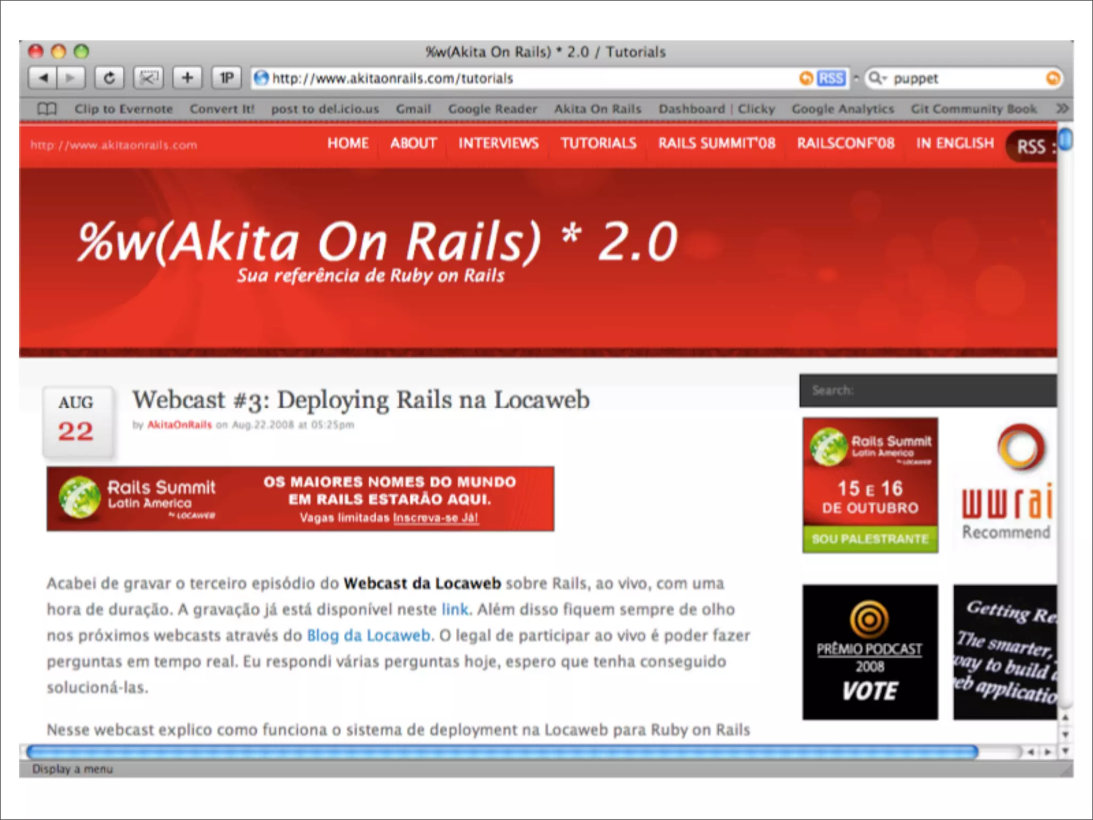Go back with the Safari back arrow

pyautogui.click(x=43, y=78)
